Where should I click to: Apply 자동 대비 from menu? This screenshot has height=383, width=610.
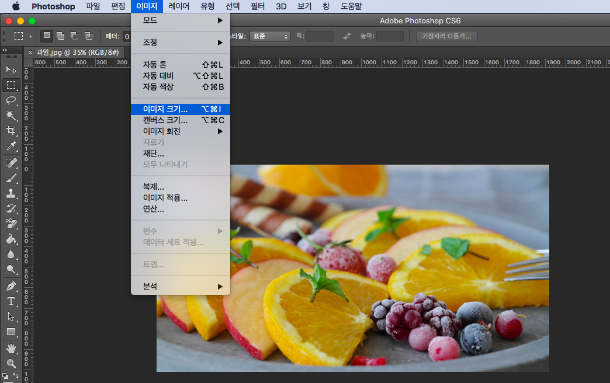[181, 76]
